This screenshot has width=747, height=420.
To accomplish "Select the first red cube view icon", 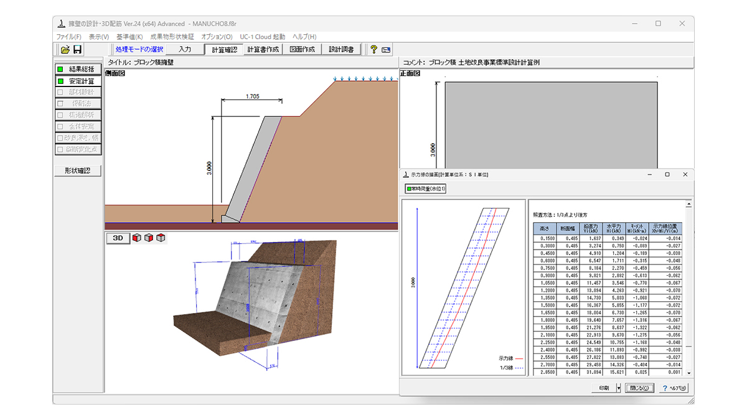I will click(x=137, y=238).
